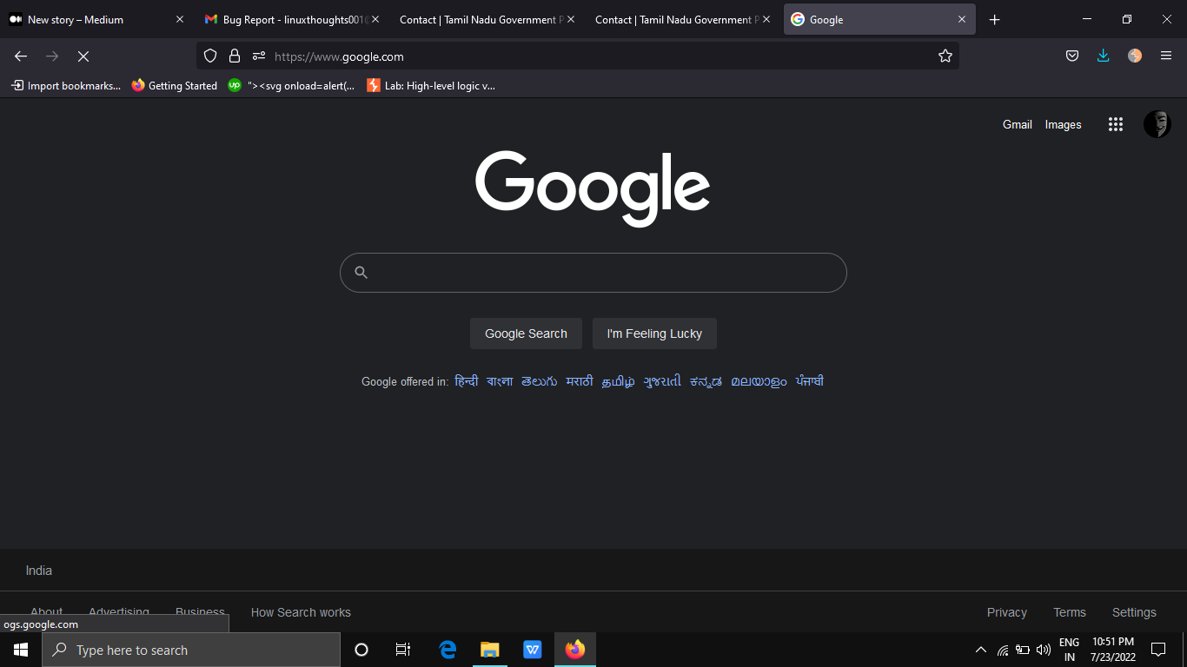Open the Windows Start menu
The image size is (1187, 667).
click(x=21, y=650)
